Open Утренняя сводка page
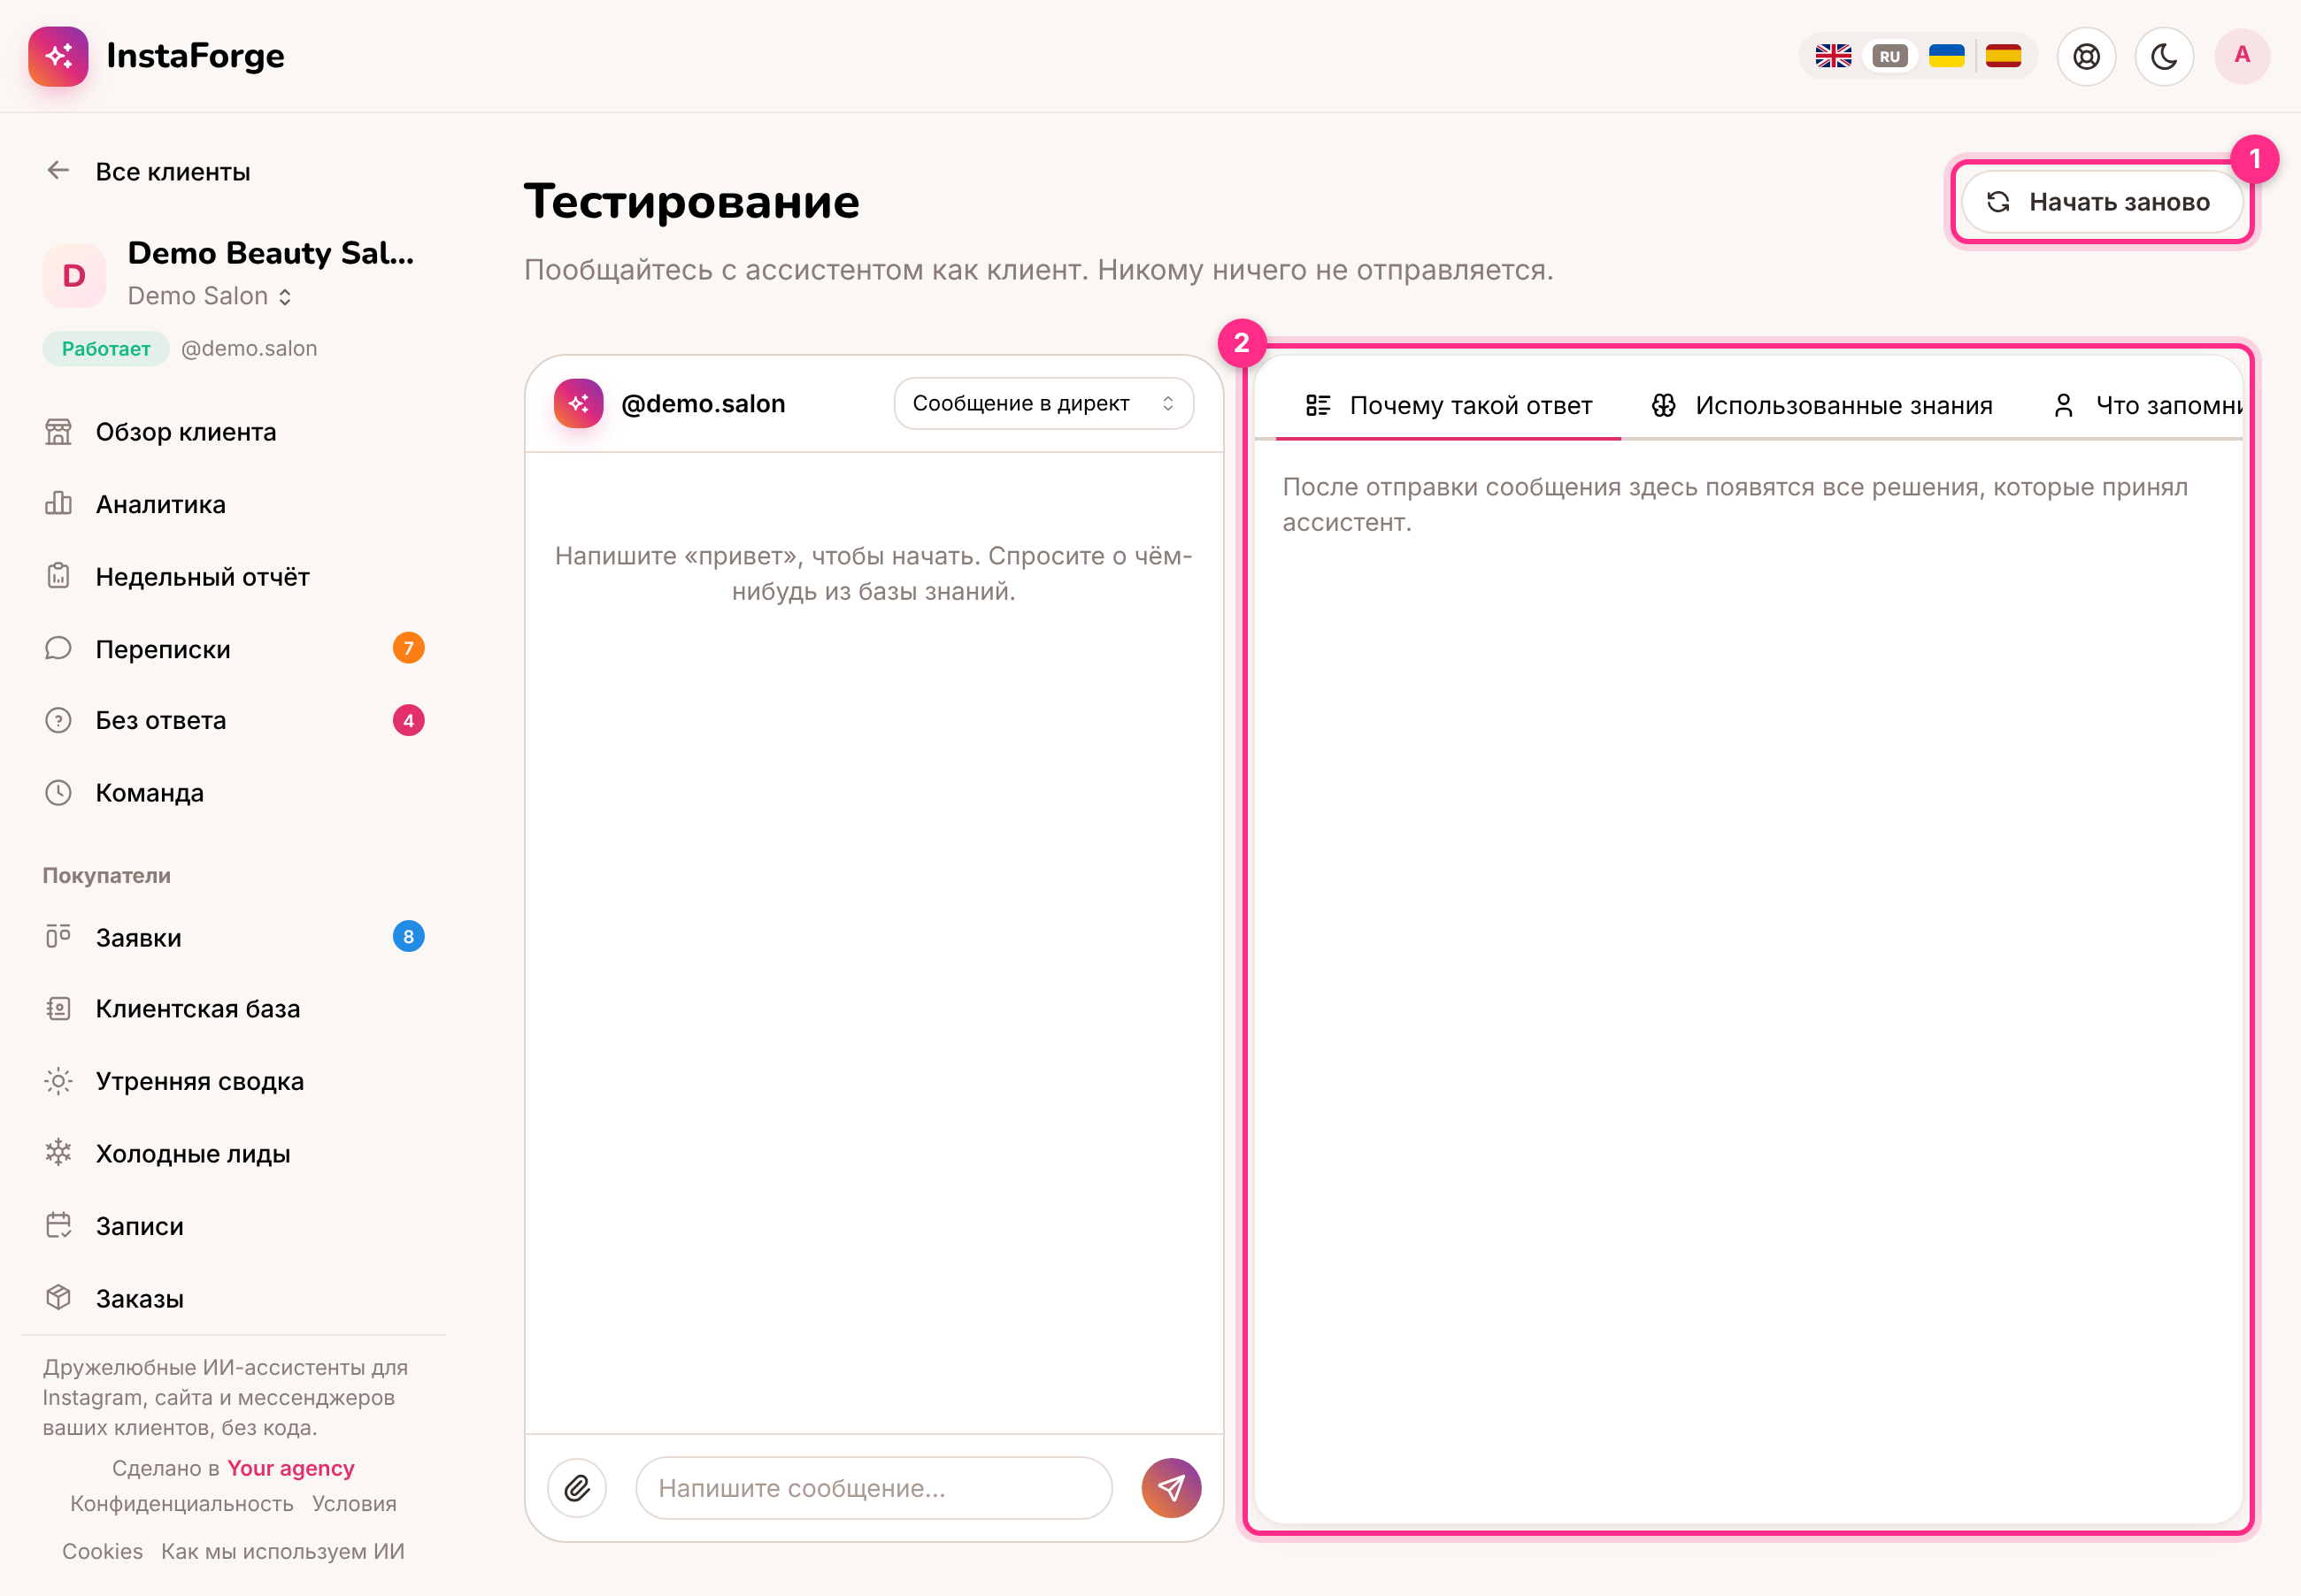Image resolution: width=2301 pixels, height=1596 pixels. coord(235,1081)
